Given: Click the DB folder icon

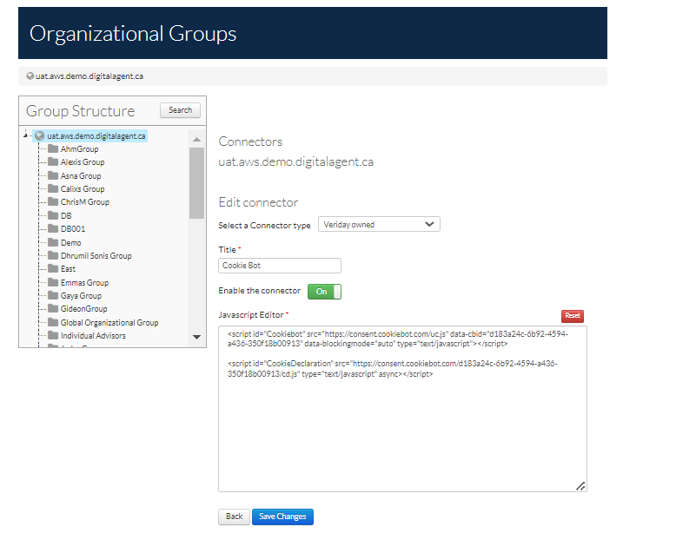Looking at the screenshot, I should point(53,215).
